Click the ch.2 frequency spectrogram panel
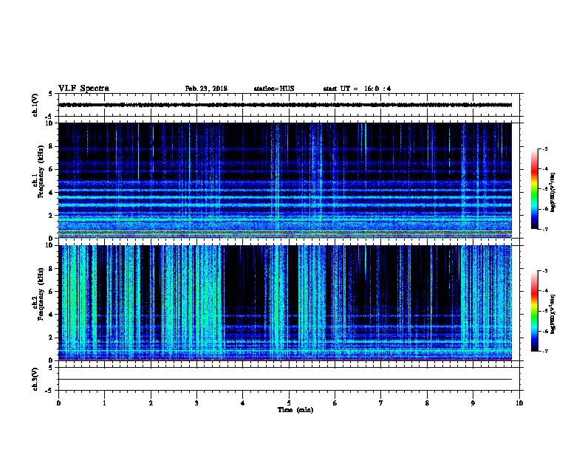The image size is (585, 452). pos(285,303)
